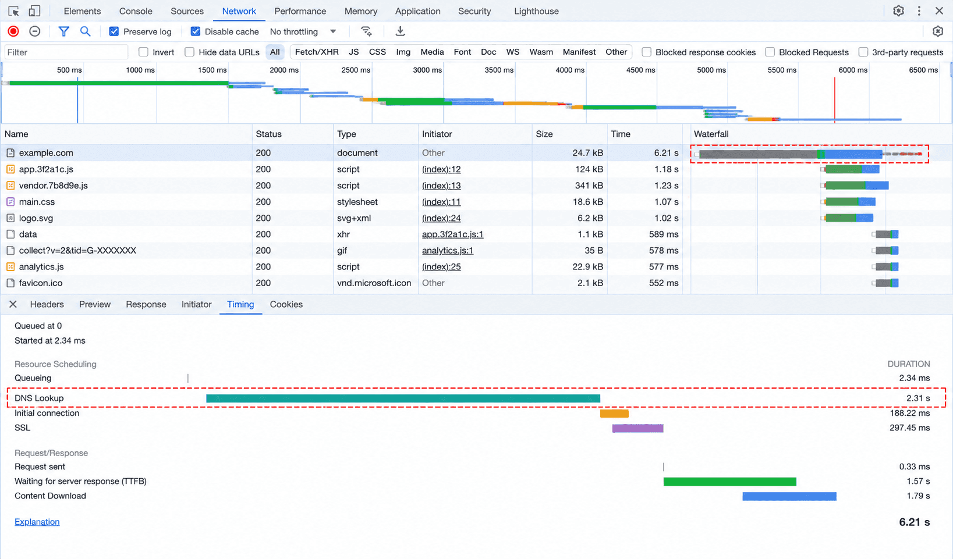Click the favicon.ico file icon
The width and height of the screenshot is (953, 559).
click(x=10, y=283)
